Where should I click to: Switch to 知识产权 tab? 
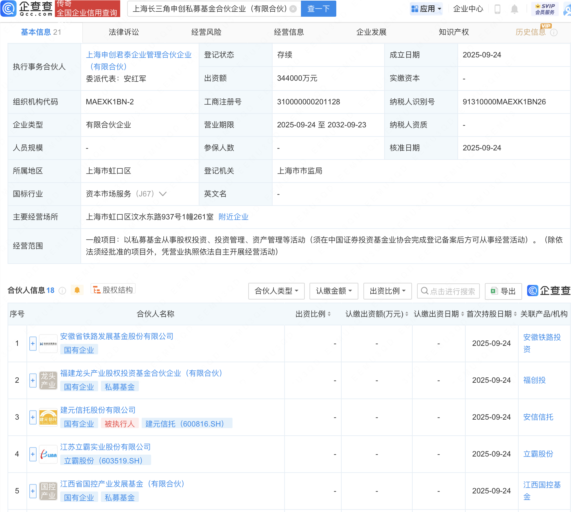[454, 32]
